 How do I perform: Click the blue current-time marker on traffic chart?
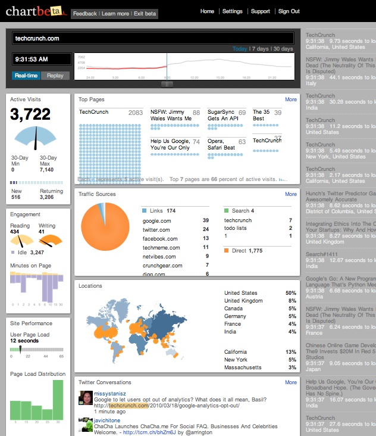[167, 66]
